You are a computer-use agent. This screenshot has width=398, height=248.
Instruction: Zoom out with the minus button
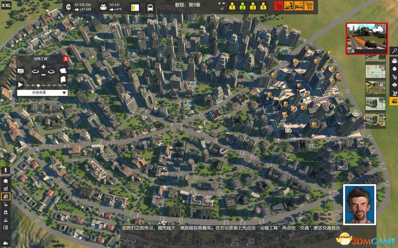tap(43, 75)
